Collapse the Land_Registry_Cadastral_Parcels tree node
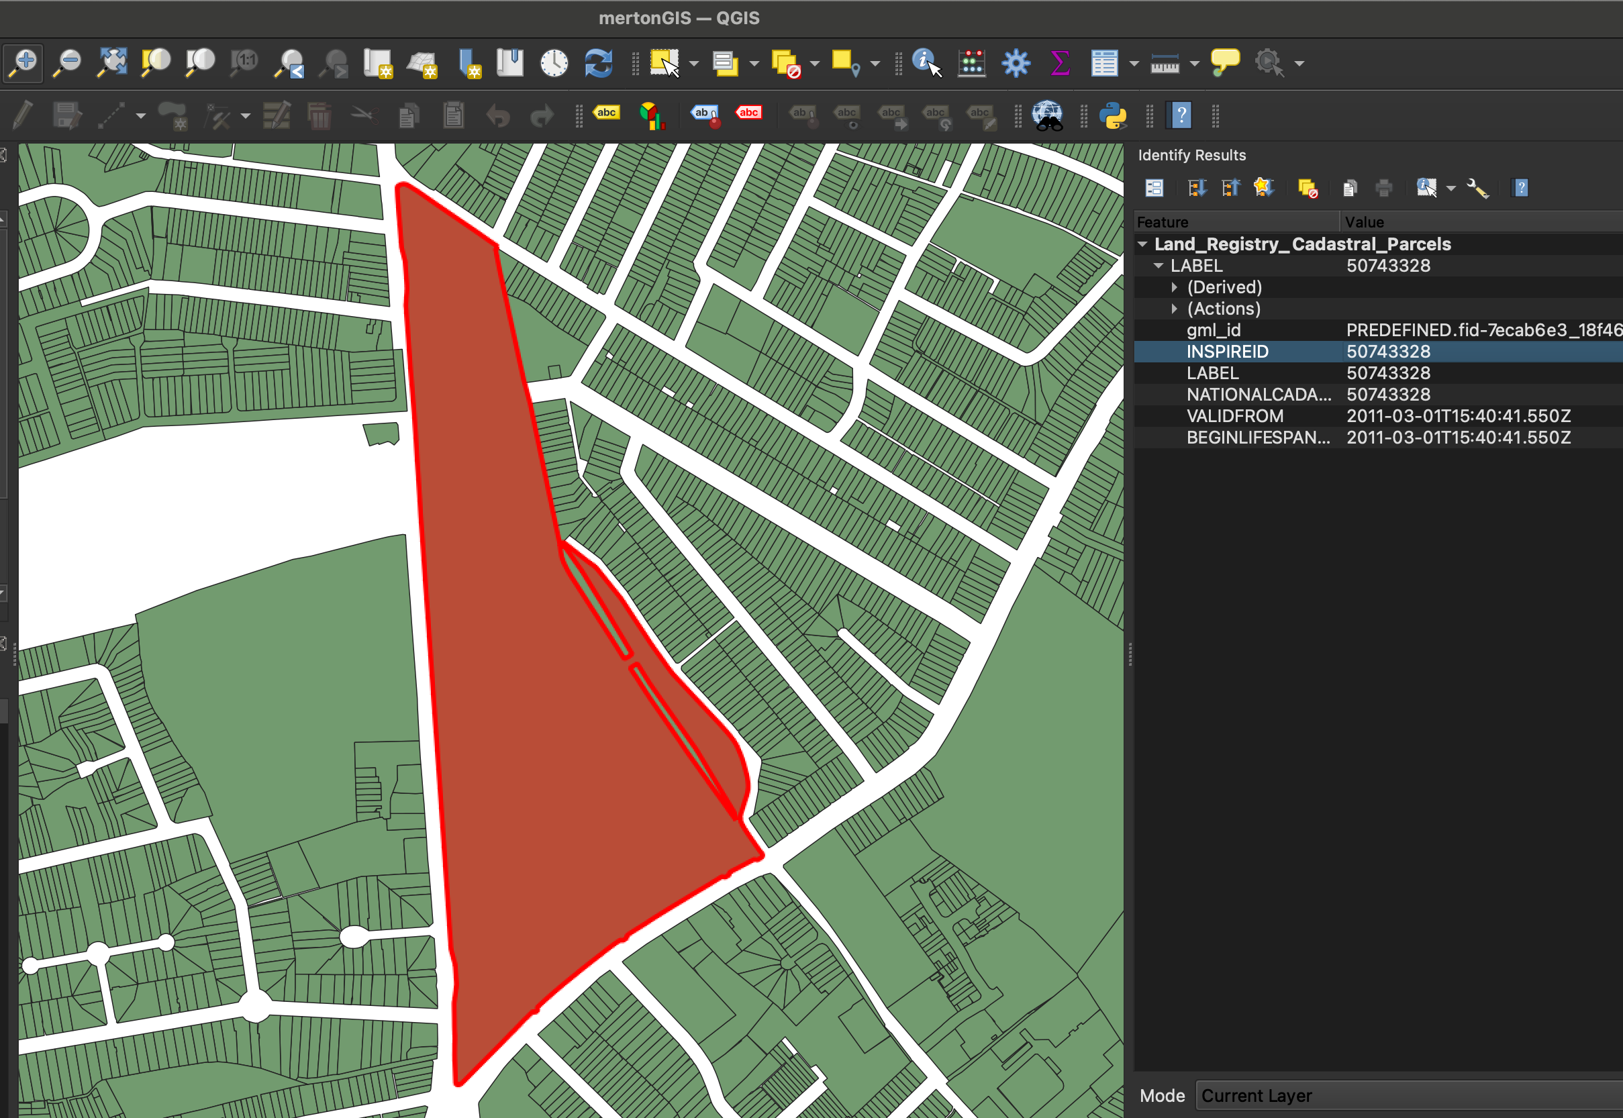The image size is (1623, 1118). 1142,244
